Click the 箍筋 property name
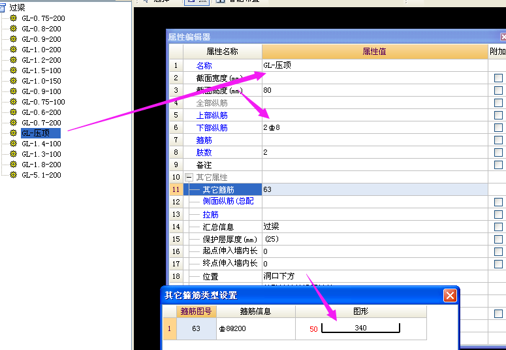506x350 pixels. point(204,140)
